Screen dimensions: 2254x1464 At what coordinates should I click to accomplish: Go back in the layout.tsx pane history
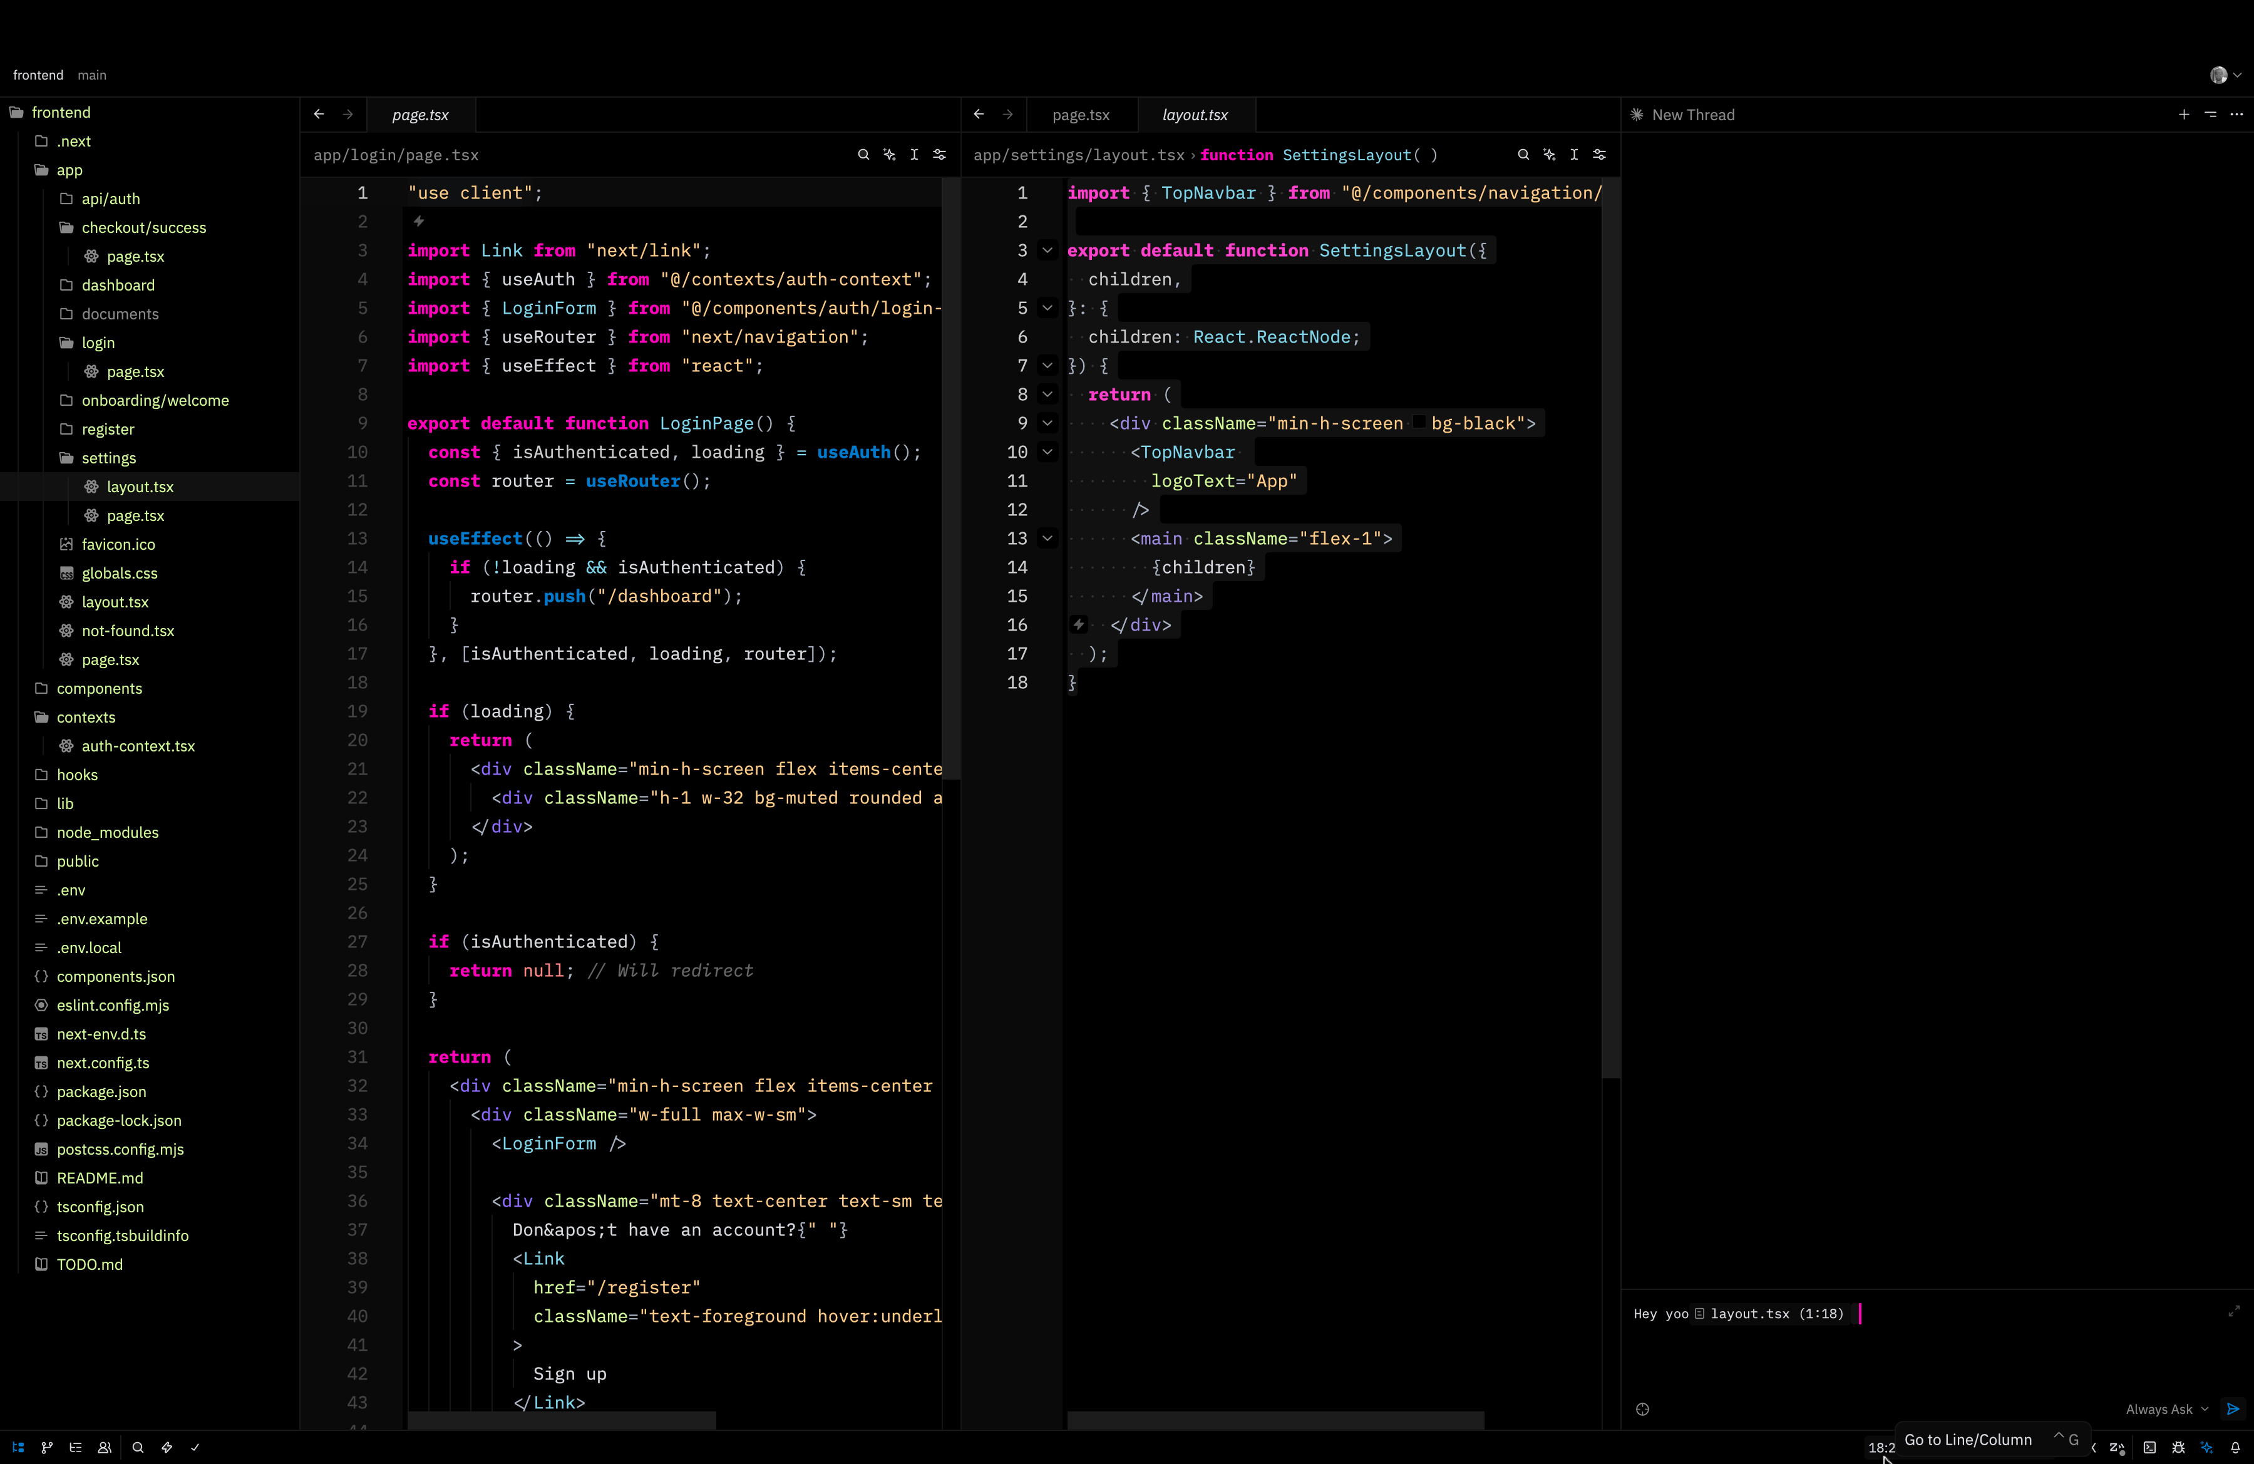point(979,115)
